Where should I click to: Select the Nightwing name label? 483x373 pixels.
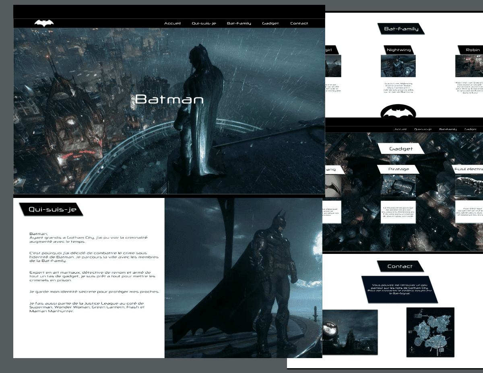tap(398, 50)
